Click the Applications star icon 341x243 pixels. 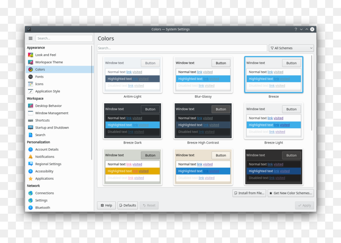(31, 178)
